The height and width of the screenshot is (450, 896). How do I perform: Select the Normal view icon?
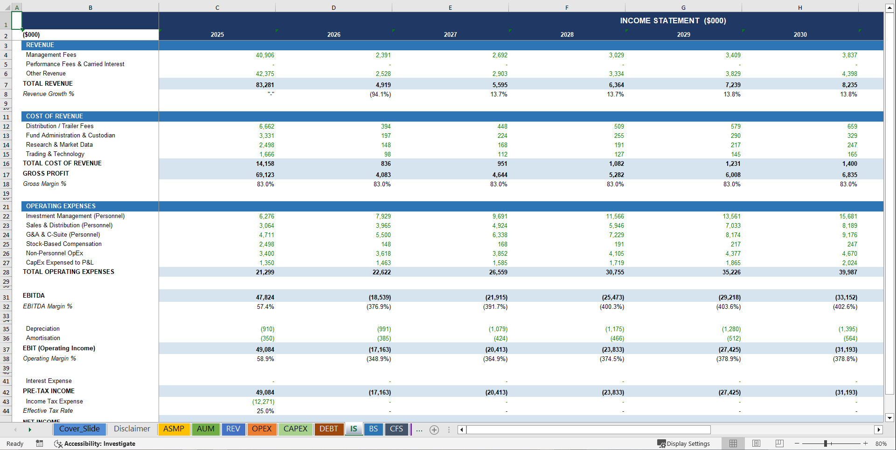[x=733, y=443]
